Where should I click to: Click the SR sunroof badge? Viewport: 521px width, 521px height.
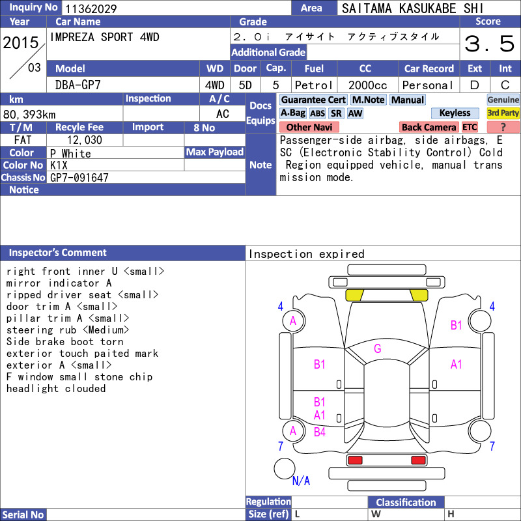336,113
